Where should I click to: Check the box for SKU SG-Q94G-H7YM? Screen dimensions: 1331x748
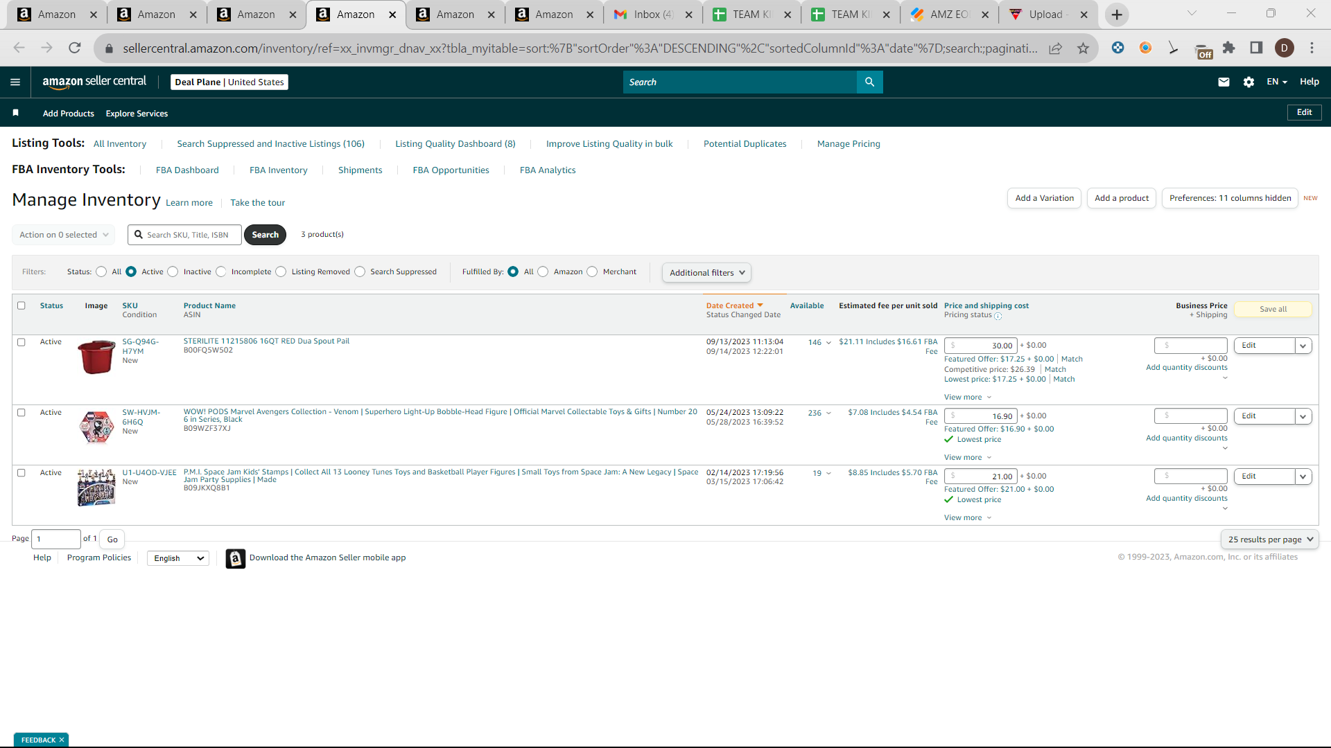click(21, 342)
